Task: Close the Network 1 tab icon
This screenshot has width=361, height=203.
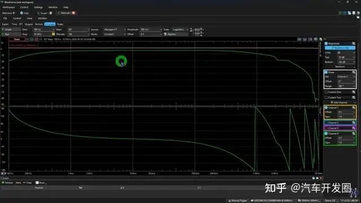Action: coord(73,13)
